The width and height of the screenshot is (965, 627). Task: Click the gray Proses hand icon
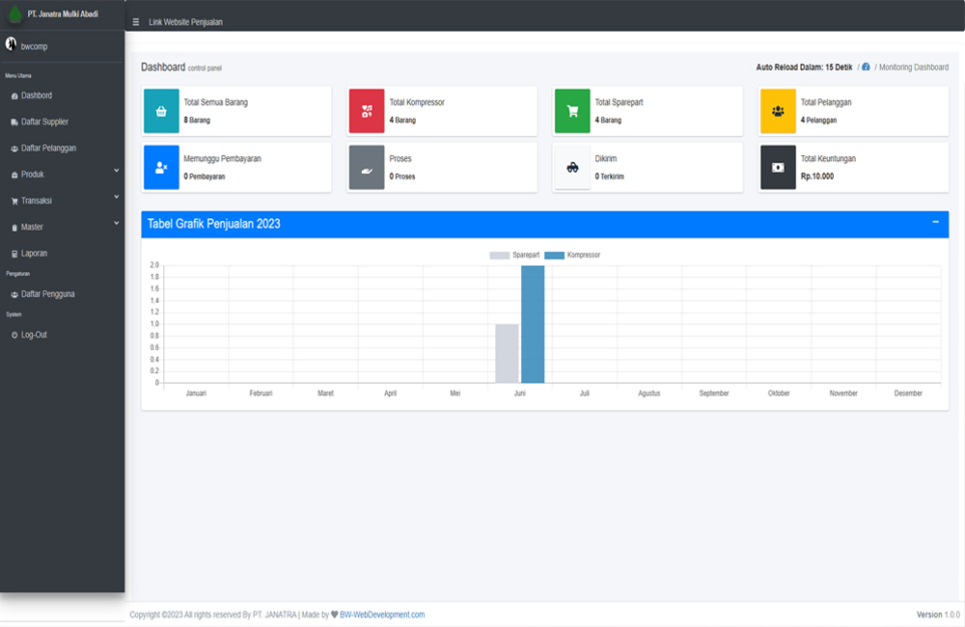coord(367,168)
